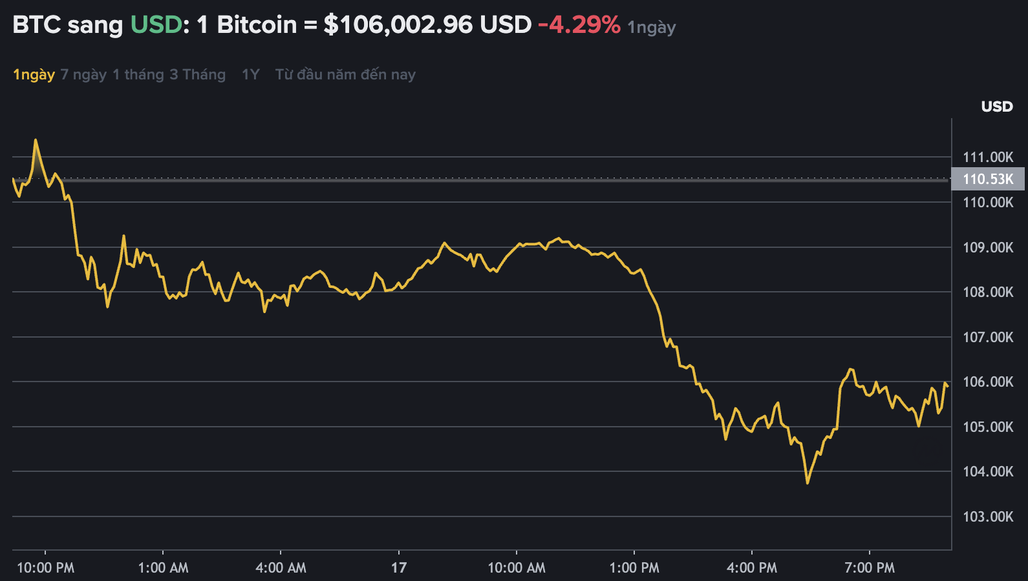Click the 7:00 PM time axis label

[x=870, y=568]
